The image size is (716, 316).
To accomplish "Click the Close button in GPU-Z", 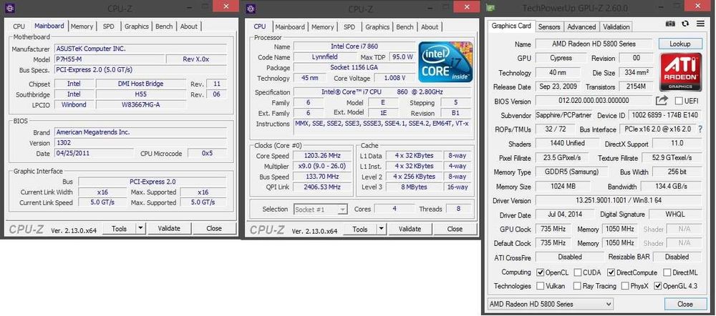I will click(x=685, y=304).
